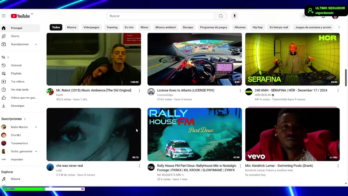Open Kendrick Lamar Swimming Pools mix title
348x196 pixels.
(279, 166)
